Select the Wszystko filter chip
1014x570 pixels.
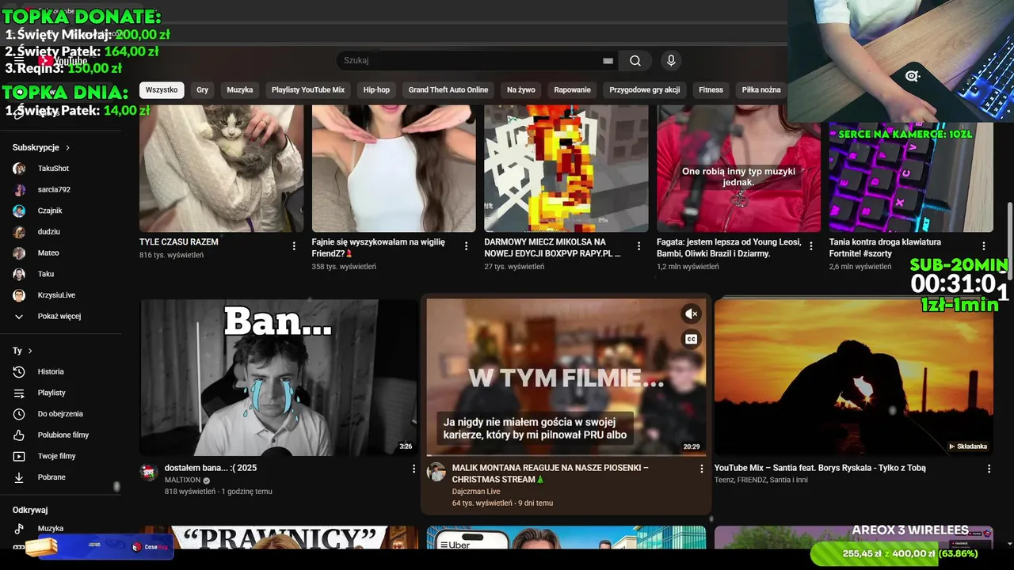162,90
